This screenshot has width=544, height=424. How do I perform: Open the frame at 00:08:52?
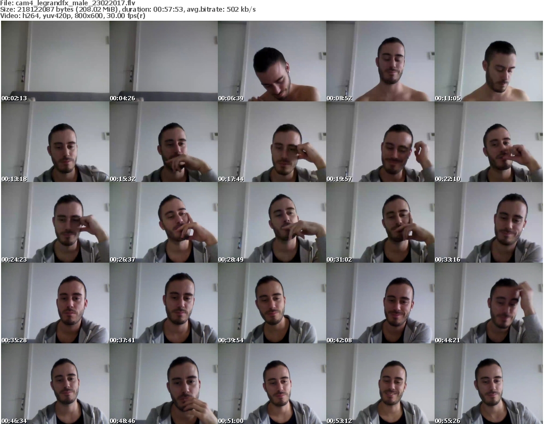(x=380, y=61)
